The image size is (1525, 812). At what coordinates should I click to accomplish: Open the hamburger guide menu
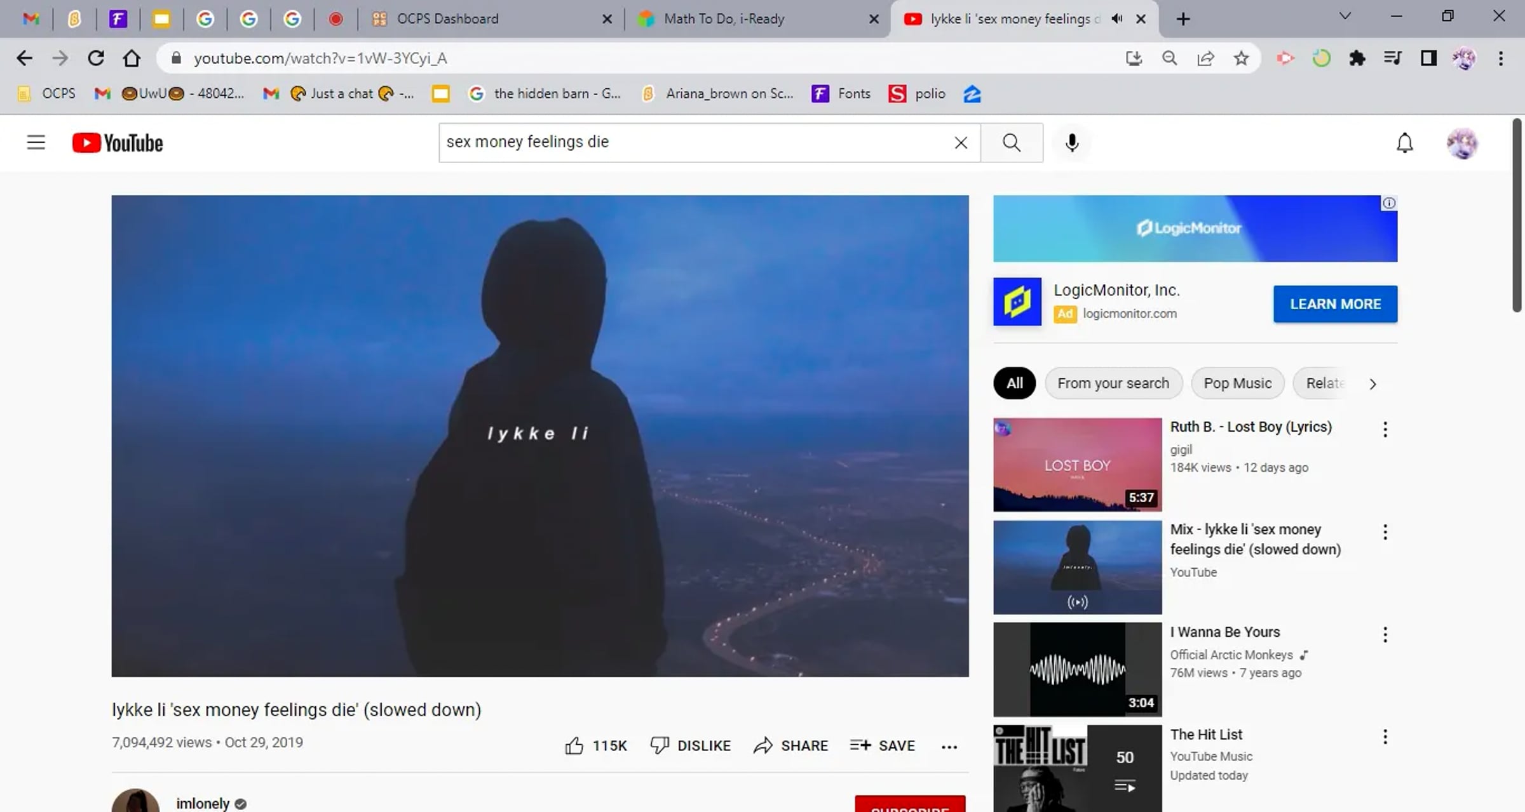pos(36,143)
